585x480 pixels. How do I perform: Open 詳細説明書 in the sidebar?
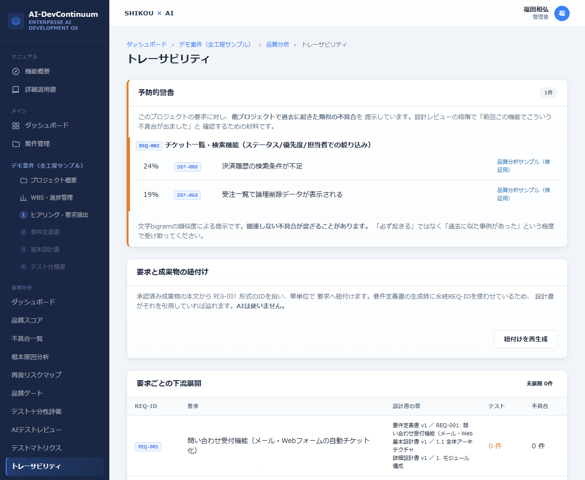55,90
